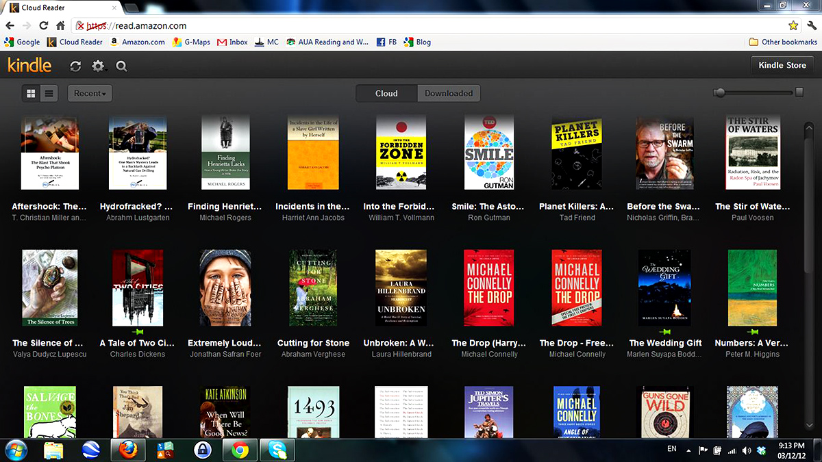Viewport: 822px width, 462px height.
Task: Click pin icon under Tale of Two Cities
Action: click(x=138, y=331)
